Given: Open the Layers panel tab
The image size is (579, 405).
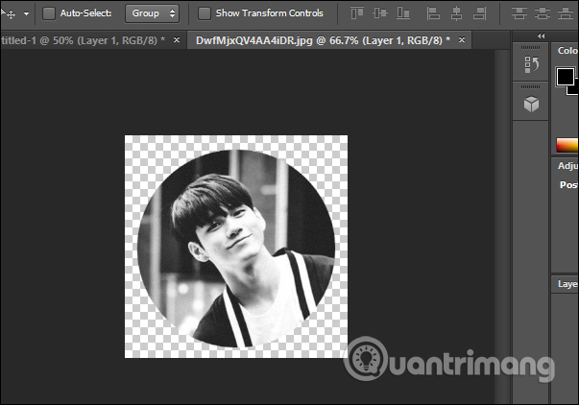Looking at the screenshot, I should pyautogui.click(x=567, y=284).
